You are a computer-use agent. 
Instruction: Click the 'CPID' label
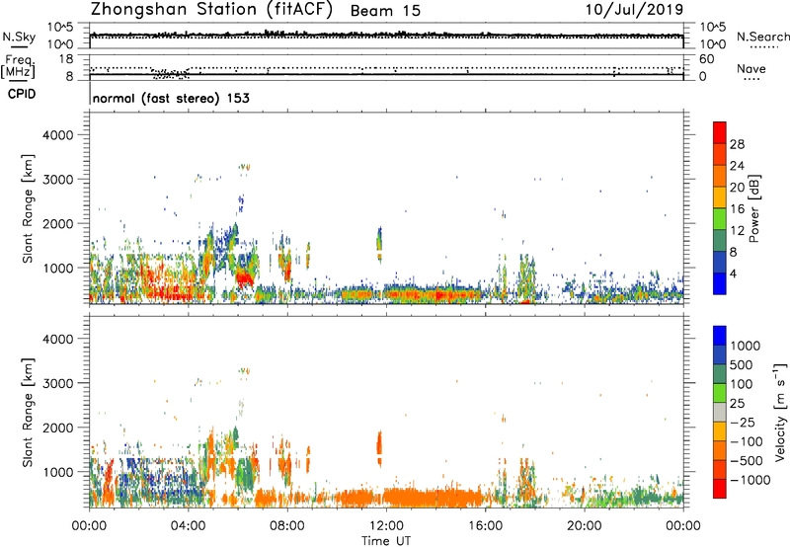pos(22,94)
